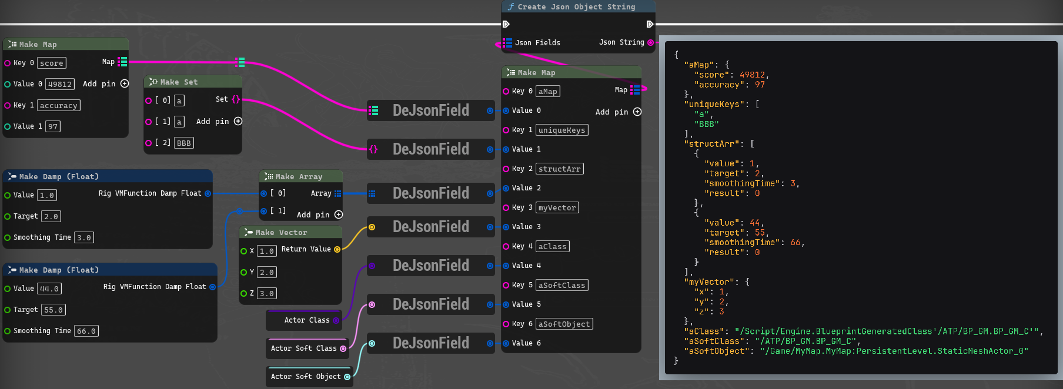Screen dimensions: 1063x389
Task: Click the Array element 0 input pin on Make Array
Action: click(263, 193)
